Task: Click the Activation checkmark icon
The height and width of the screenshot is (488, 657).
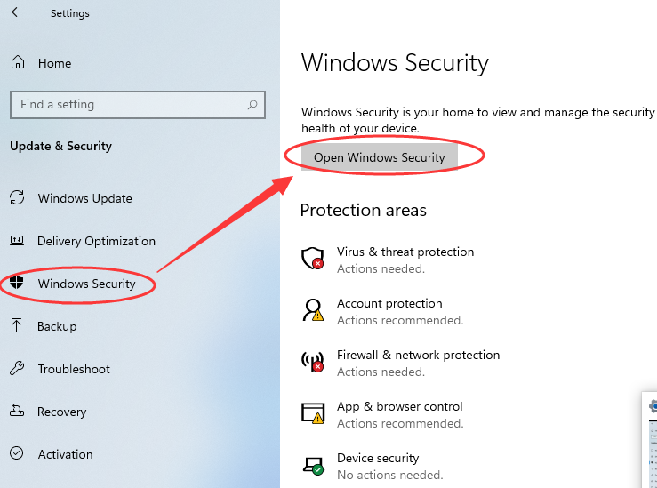Action: tap(17, 454)
